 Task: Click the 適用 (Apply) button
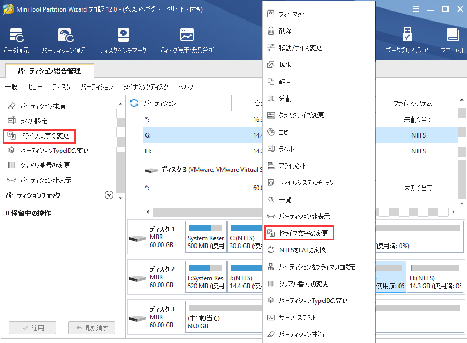(x=33, y=328)
